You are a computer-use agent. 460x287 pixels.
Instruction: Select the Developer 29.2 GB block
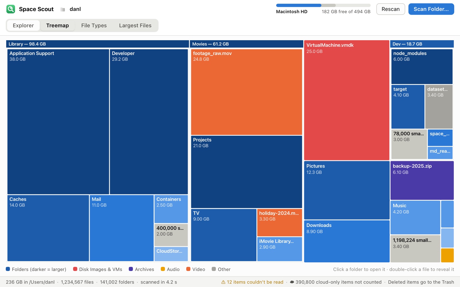149,122
